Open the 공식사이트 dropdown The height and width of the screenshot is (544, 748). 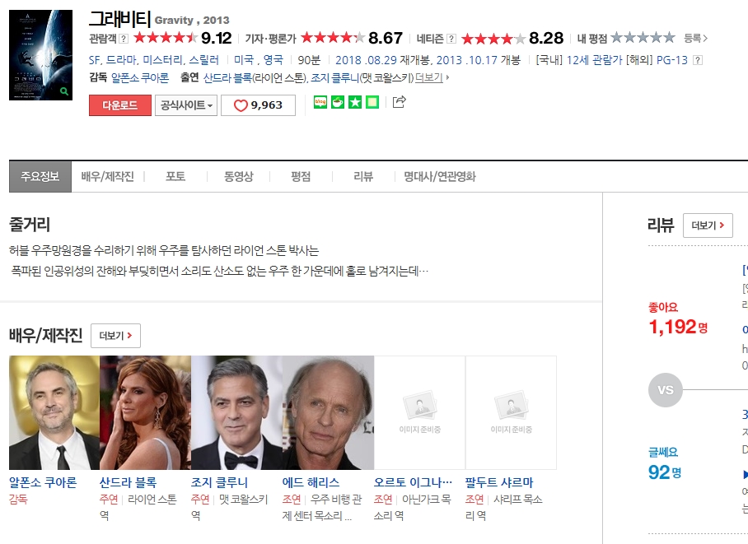(186, 105)
